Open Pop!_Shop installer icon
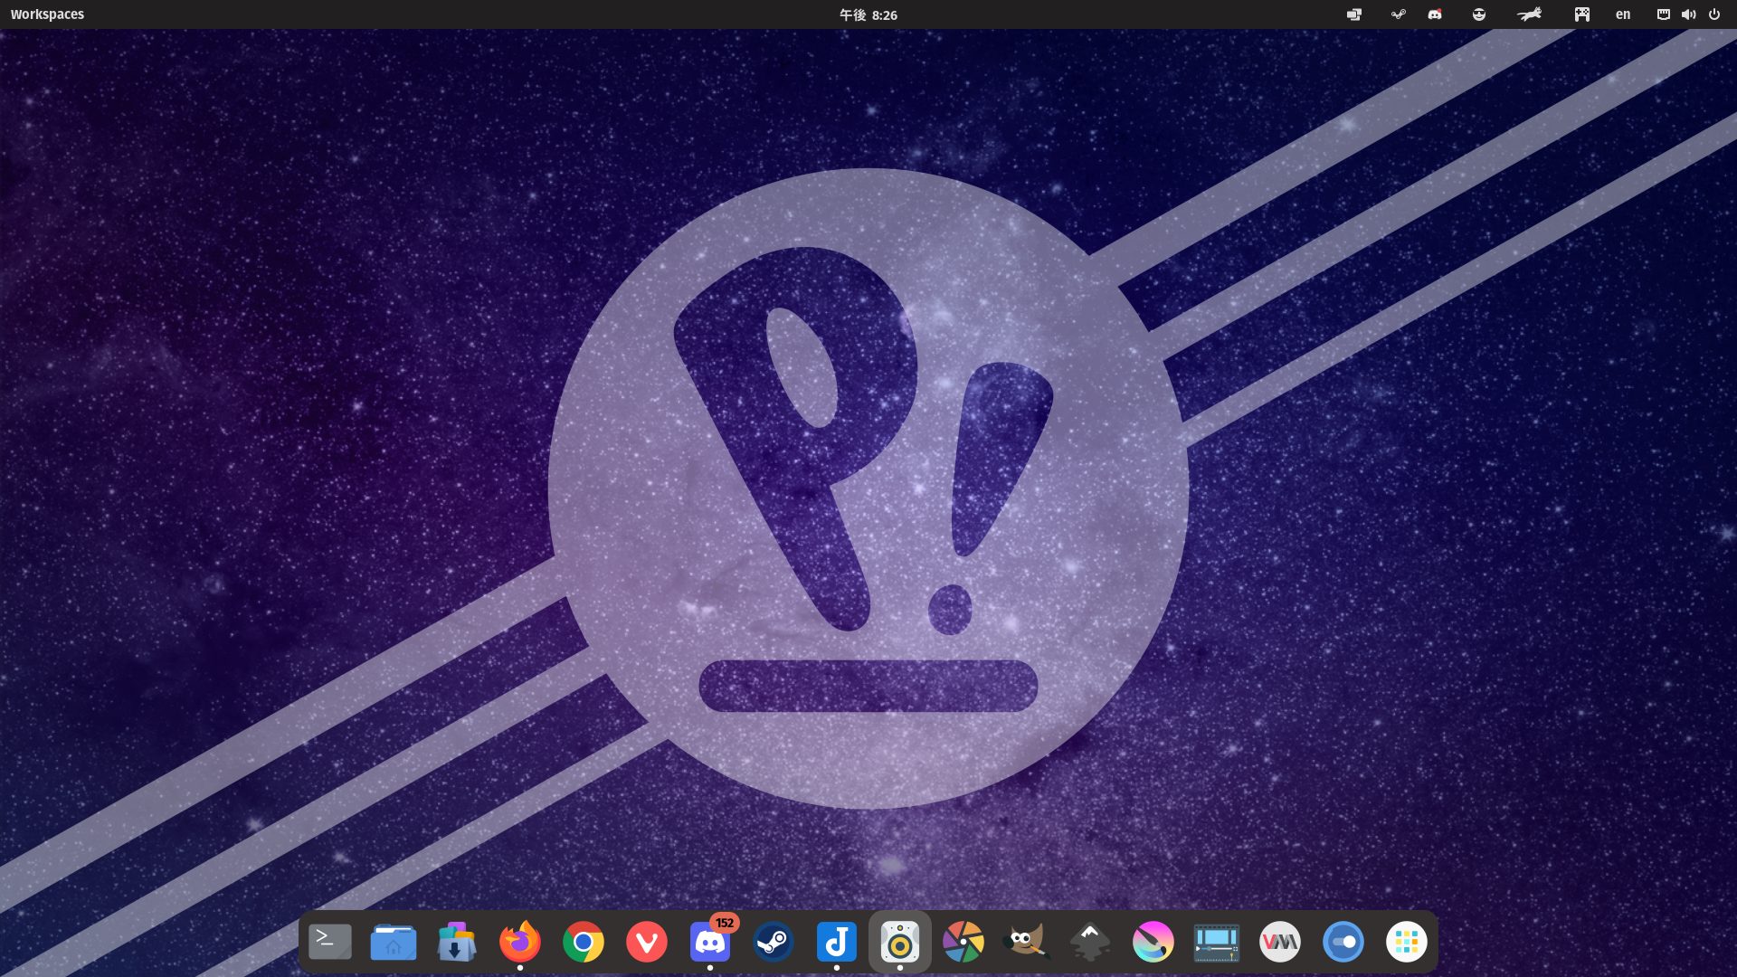This screenshot has height=977, width=1737. click(x=457, y=942)
